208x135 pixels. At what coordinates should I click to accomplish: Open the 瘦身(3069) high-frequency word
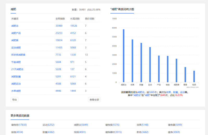pos(174,132)
